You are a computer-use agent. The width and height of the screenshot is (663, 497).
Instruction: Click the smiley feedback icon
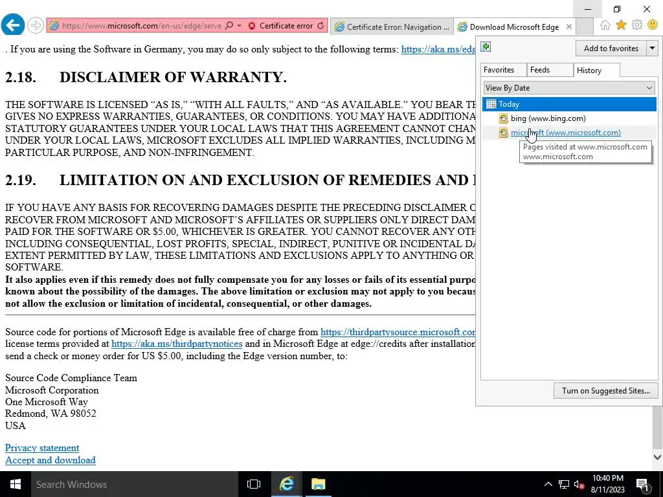coord(653,25)
